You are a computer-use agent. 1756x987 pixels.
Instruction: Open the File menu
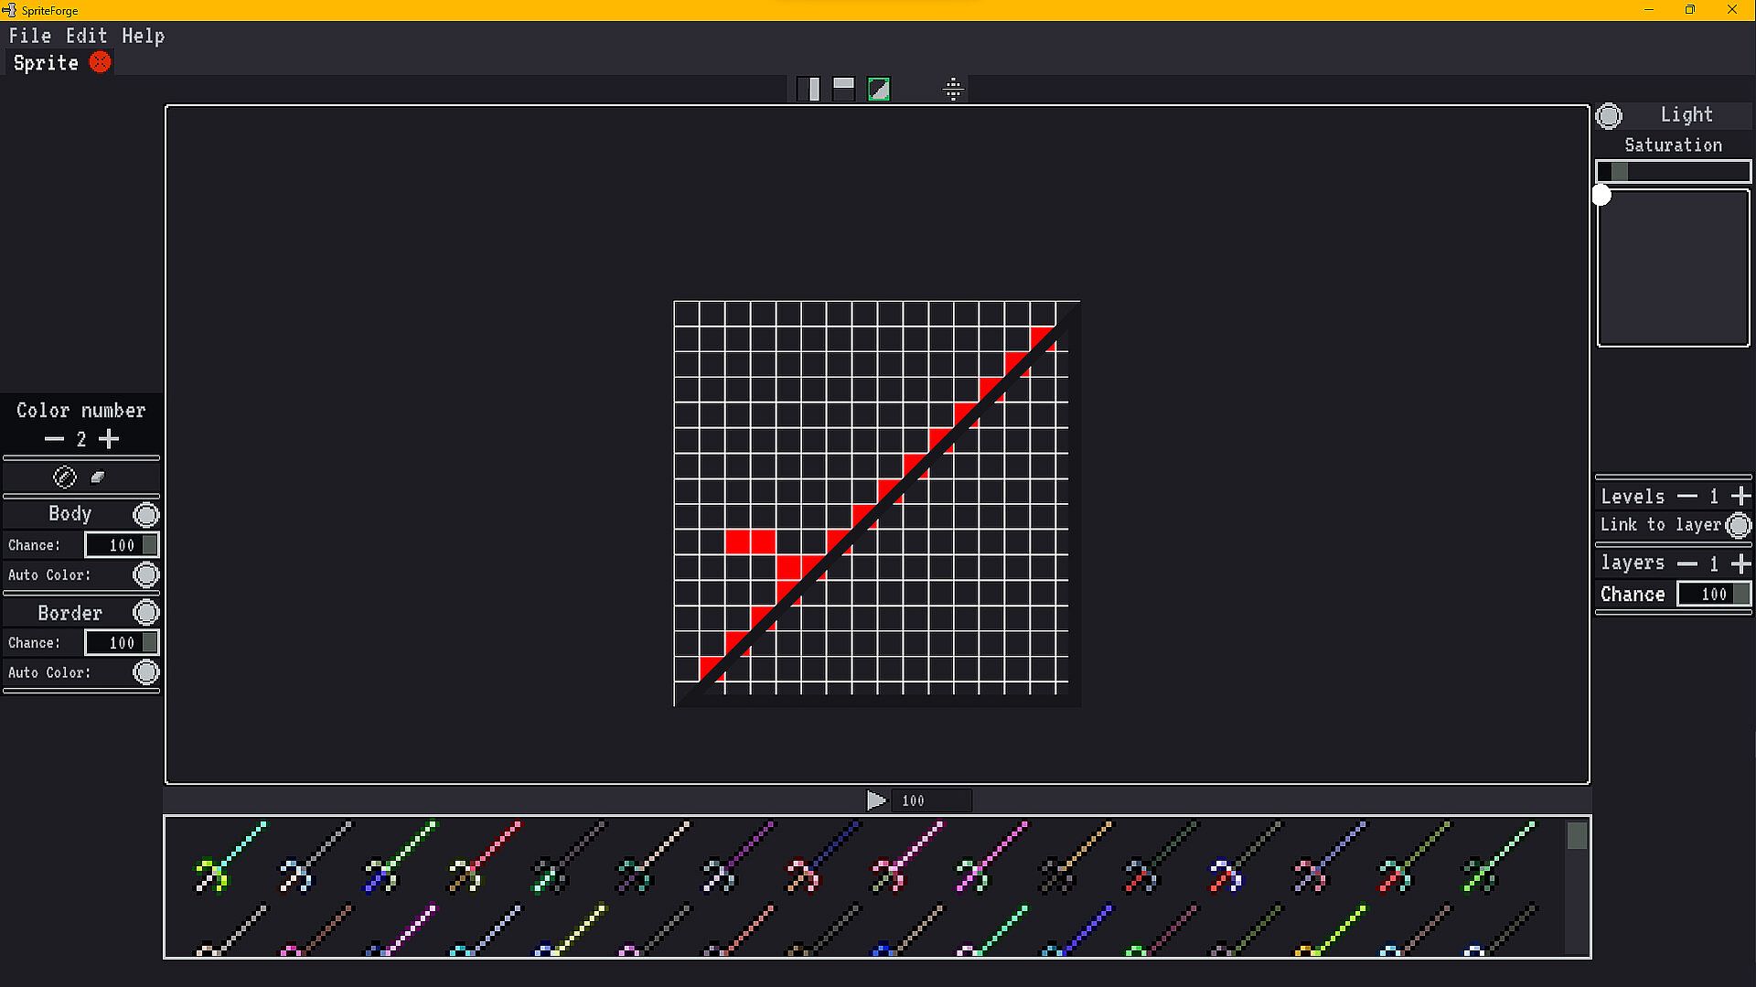[x=29, y=36]
